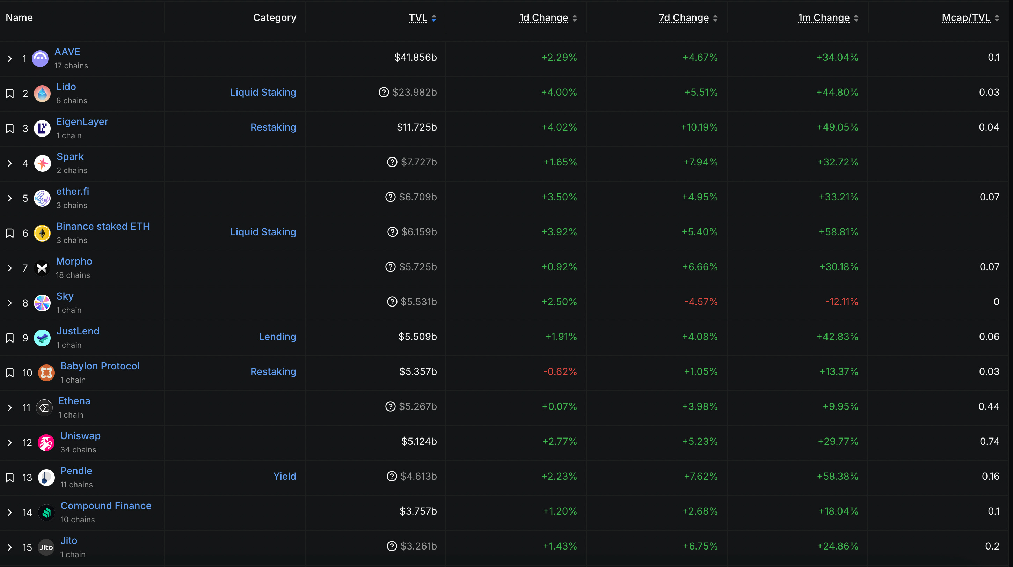The image size is (1013, 567).
Task: Click the Jito logo icon
Action: pos(46,547)
